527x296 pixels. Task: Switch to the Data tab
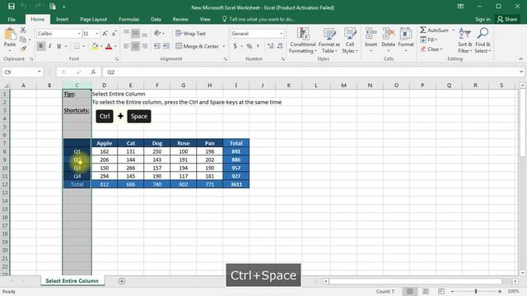coord(156,20)
